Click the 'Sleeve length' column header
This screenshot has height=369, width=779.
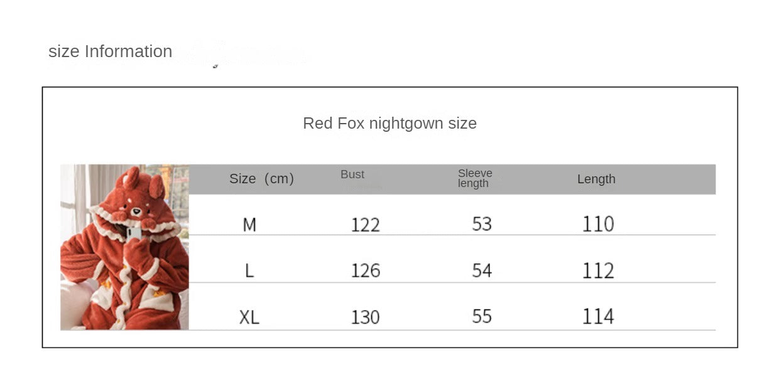[474, 178]
